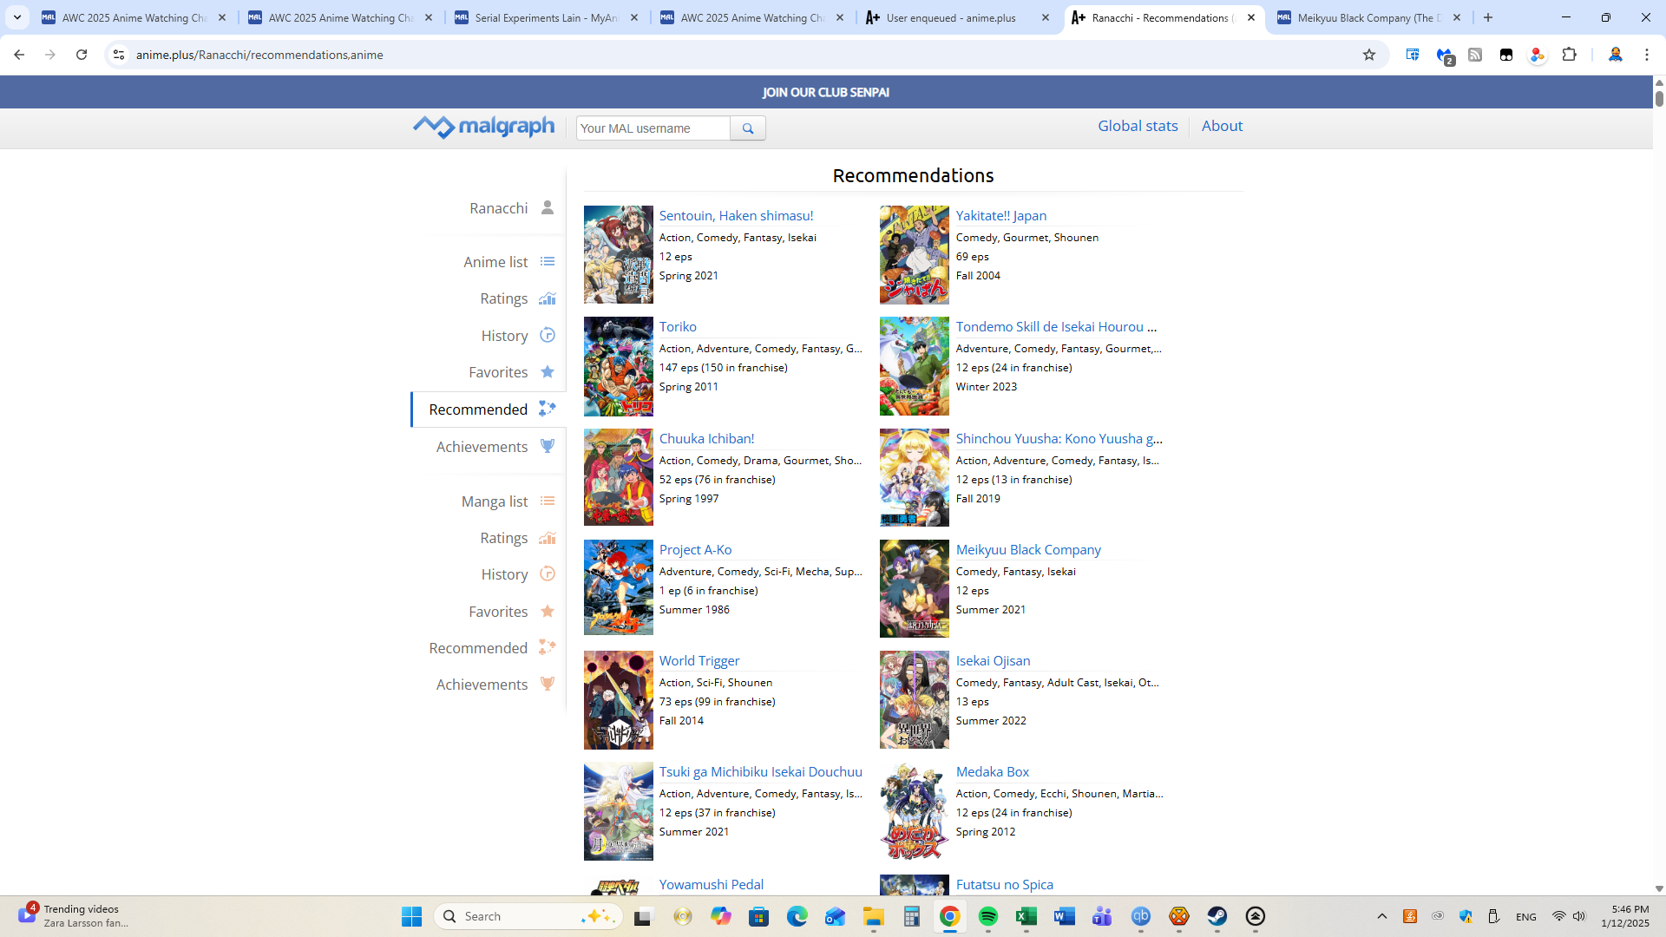Viewport: 1666px width, 937px height.
Task: Open the Manga list icon
Action: point(548,501)
